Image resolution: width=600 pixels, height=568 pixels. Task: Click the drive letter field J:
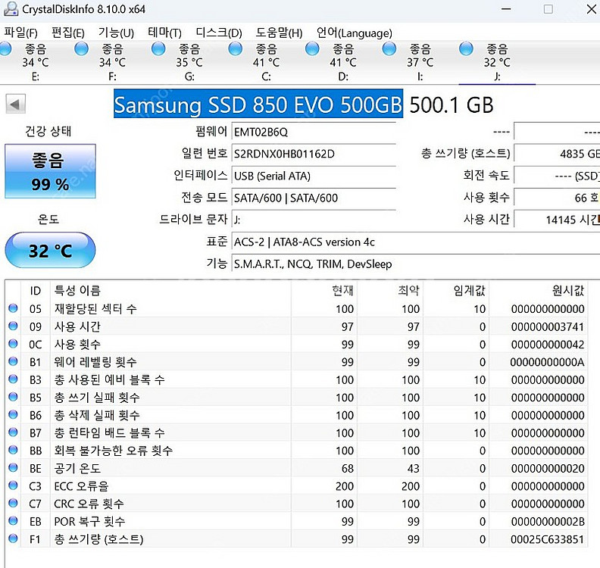314,220
